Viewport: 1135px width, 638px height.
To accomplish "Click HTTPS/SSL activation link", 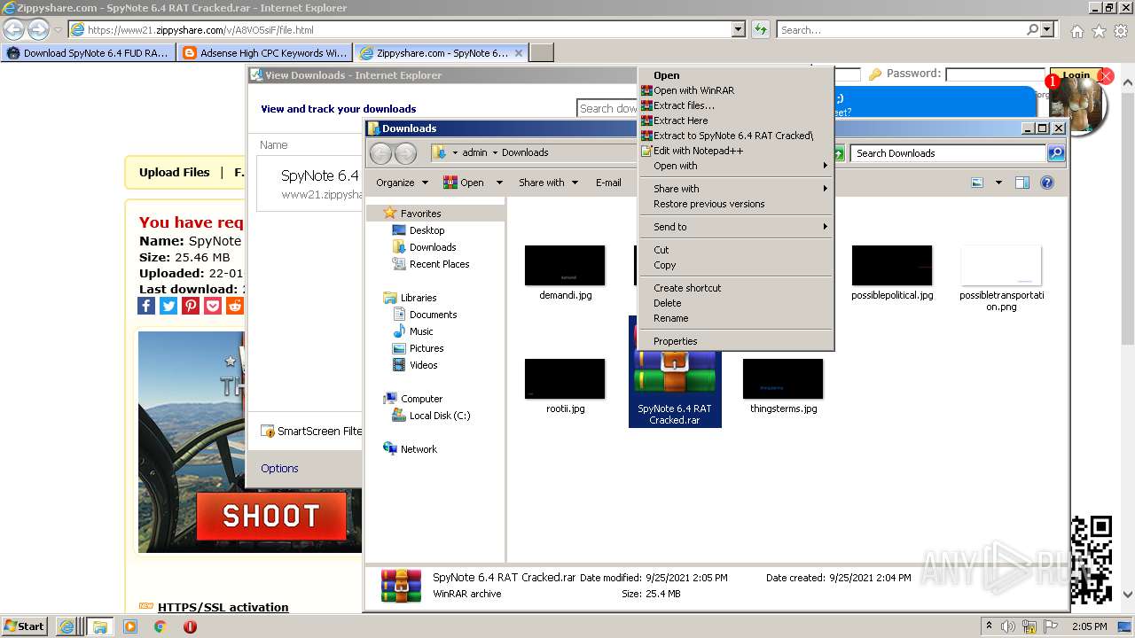I will pos(223,607).
